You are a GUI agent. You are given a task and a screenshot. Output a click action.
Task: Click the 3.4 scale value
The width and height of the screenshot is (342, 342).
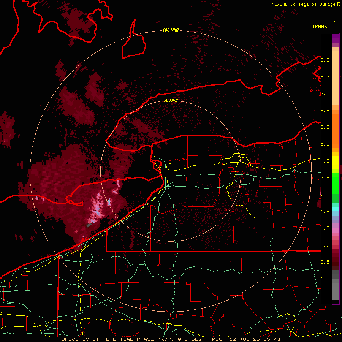pos(325,178)
